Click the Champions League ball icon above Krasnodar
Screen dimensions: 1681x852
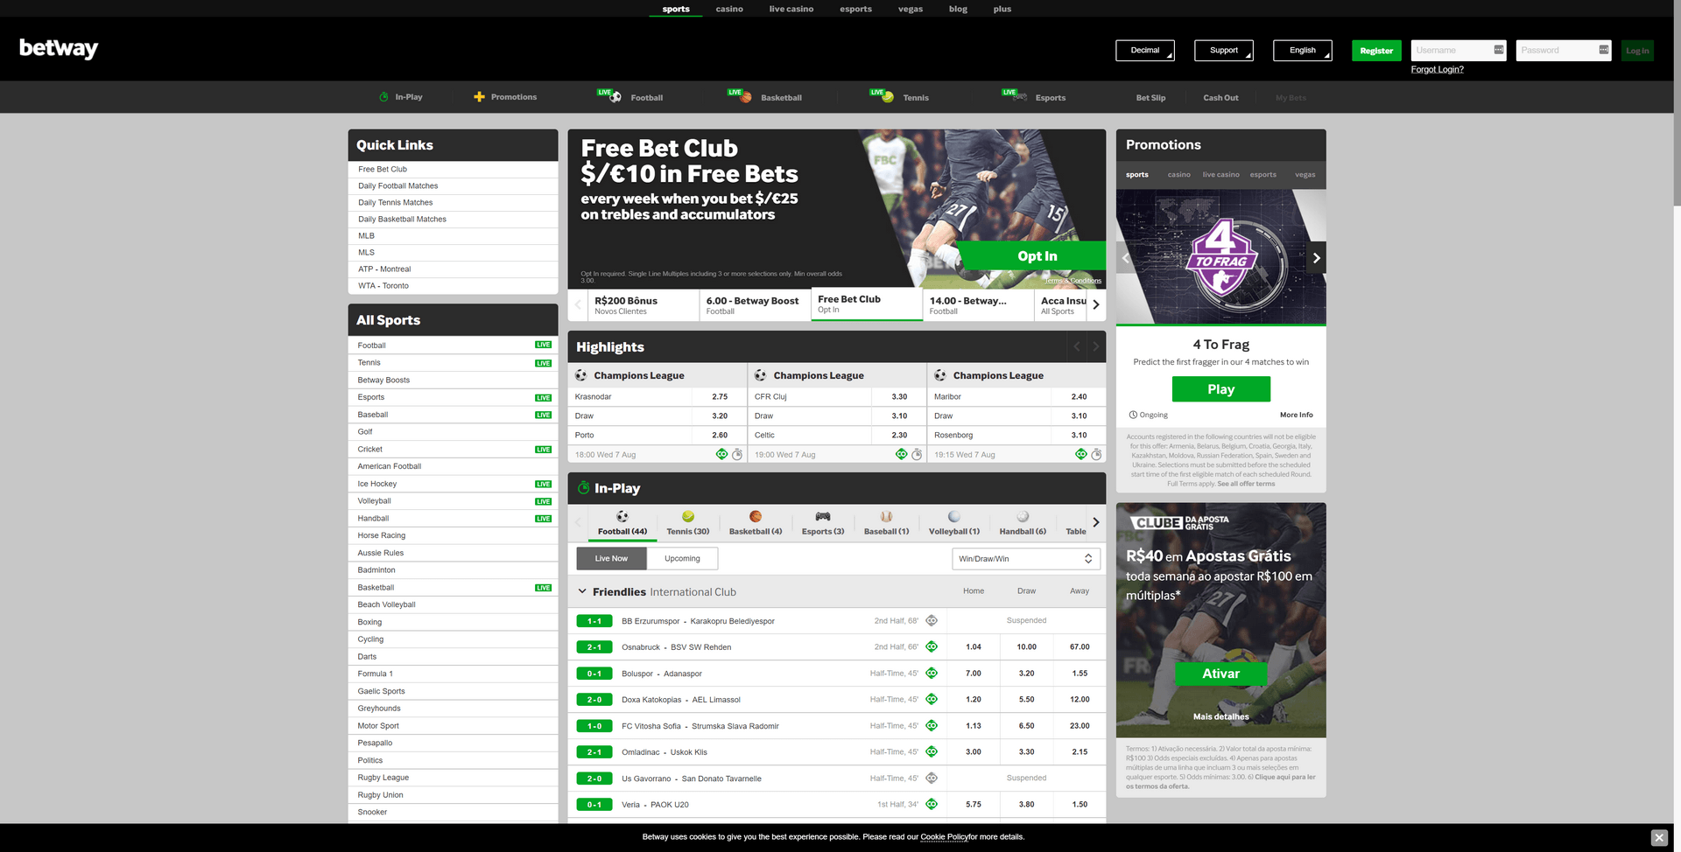coord(580,375)
